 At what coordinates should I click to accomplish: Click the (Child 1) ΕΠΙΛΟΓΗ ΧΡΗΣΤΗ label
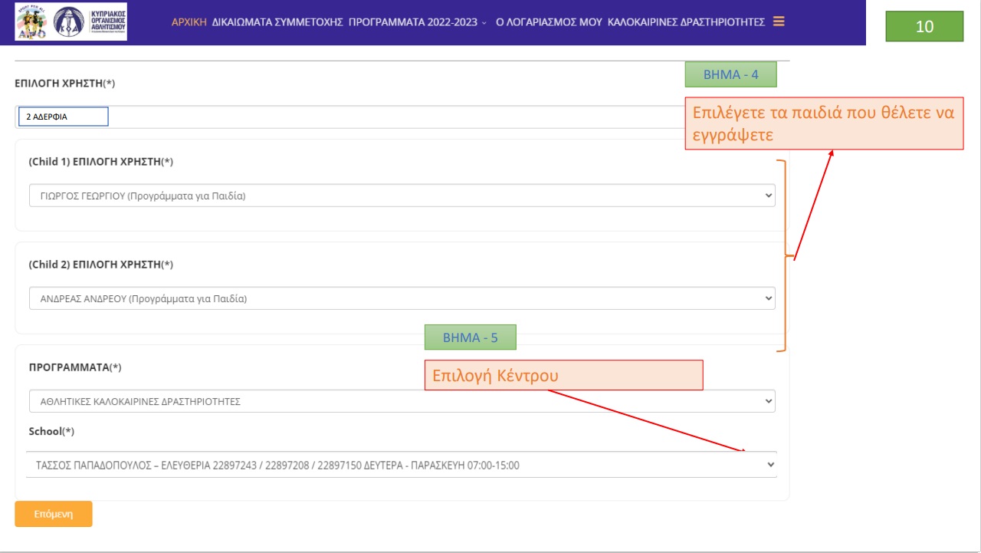pyautogui.click(x=101, y=162)
